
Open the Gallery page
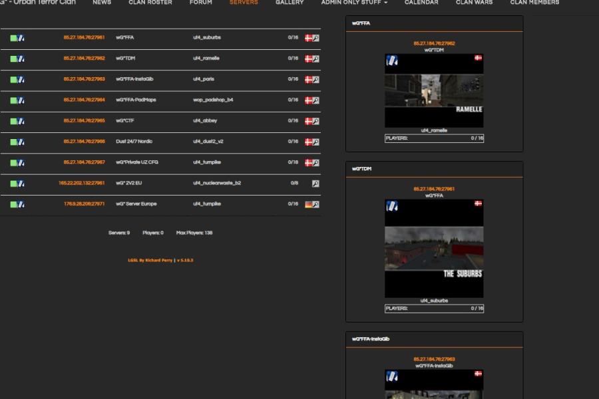(x=290, y=3)
